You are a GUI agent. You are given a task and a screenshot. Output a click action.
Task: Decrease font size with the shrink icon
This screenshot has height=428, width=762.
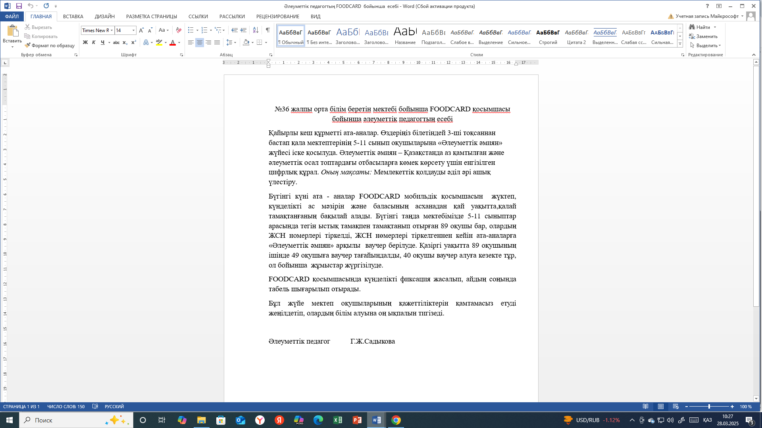[x=150, y=30]
